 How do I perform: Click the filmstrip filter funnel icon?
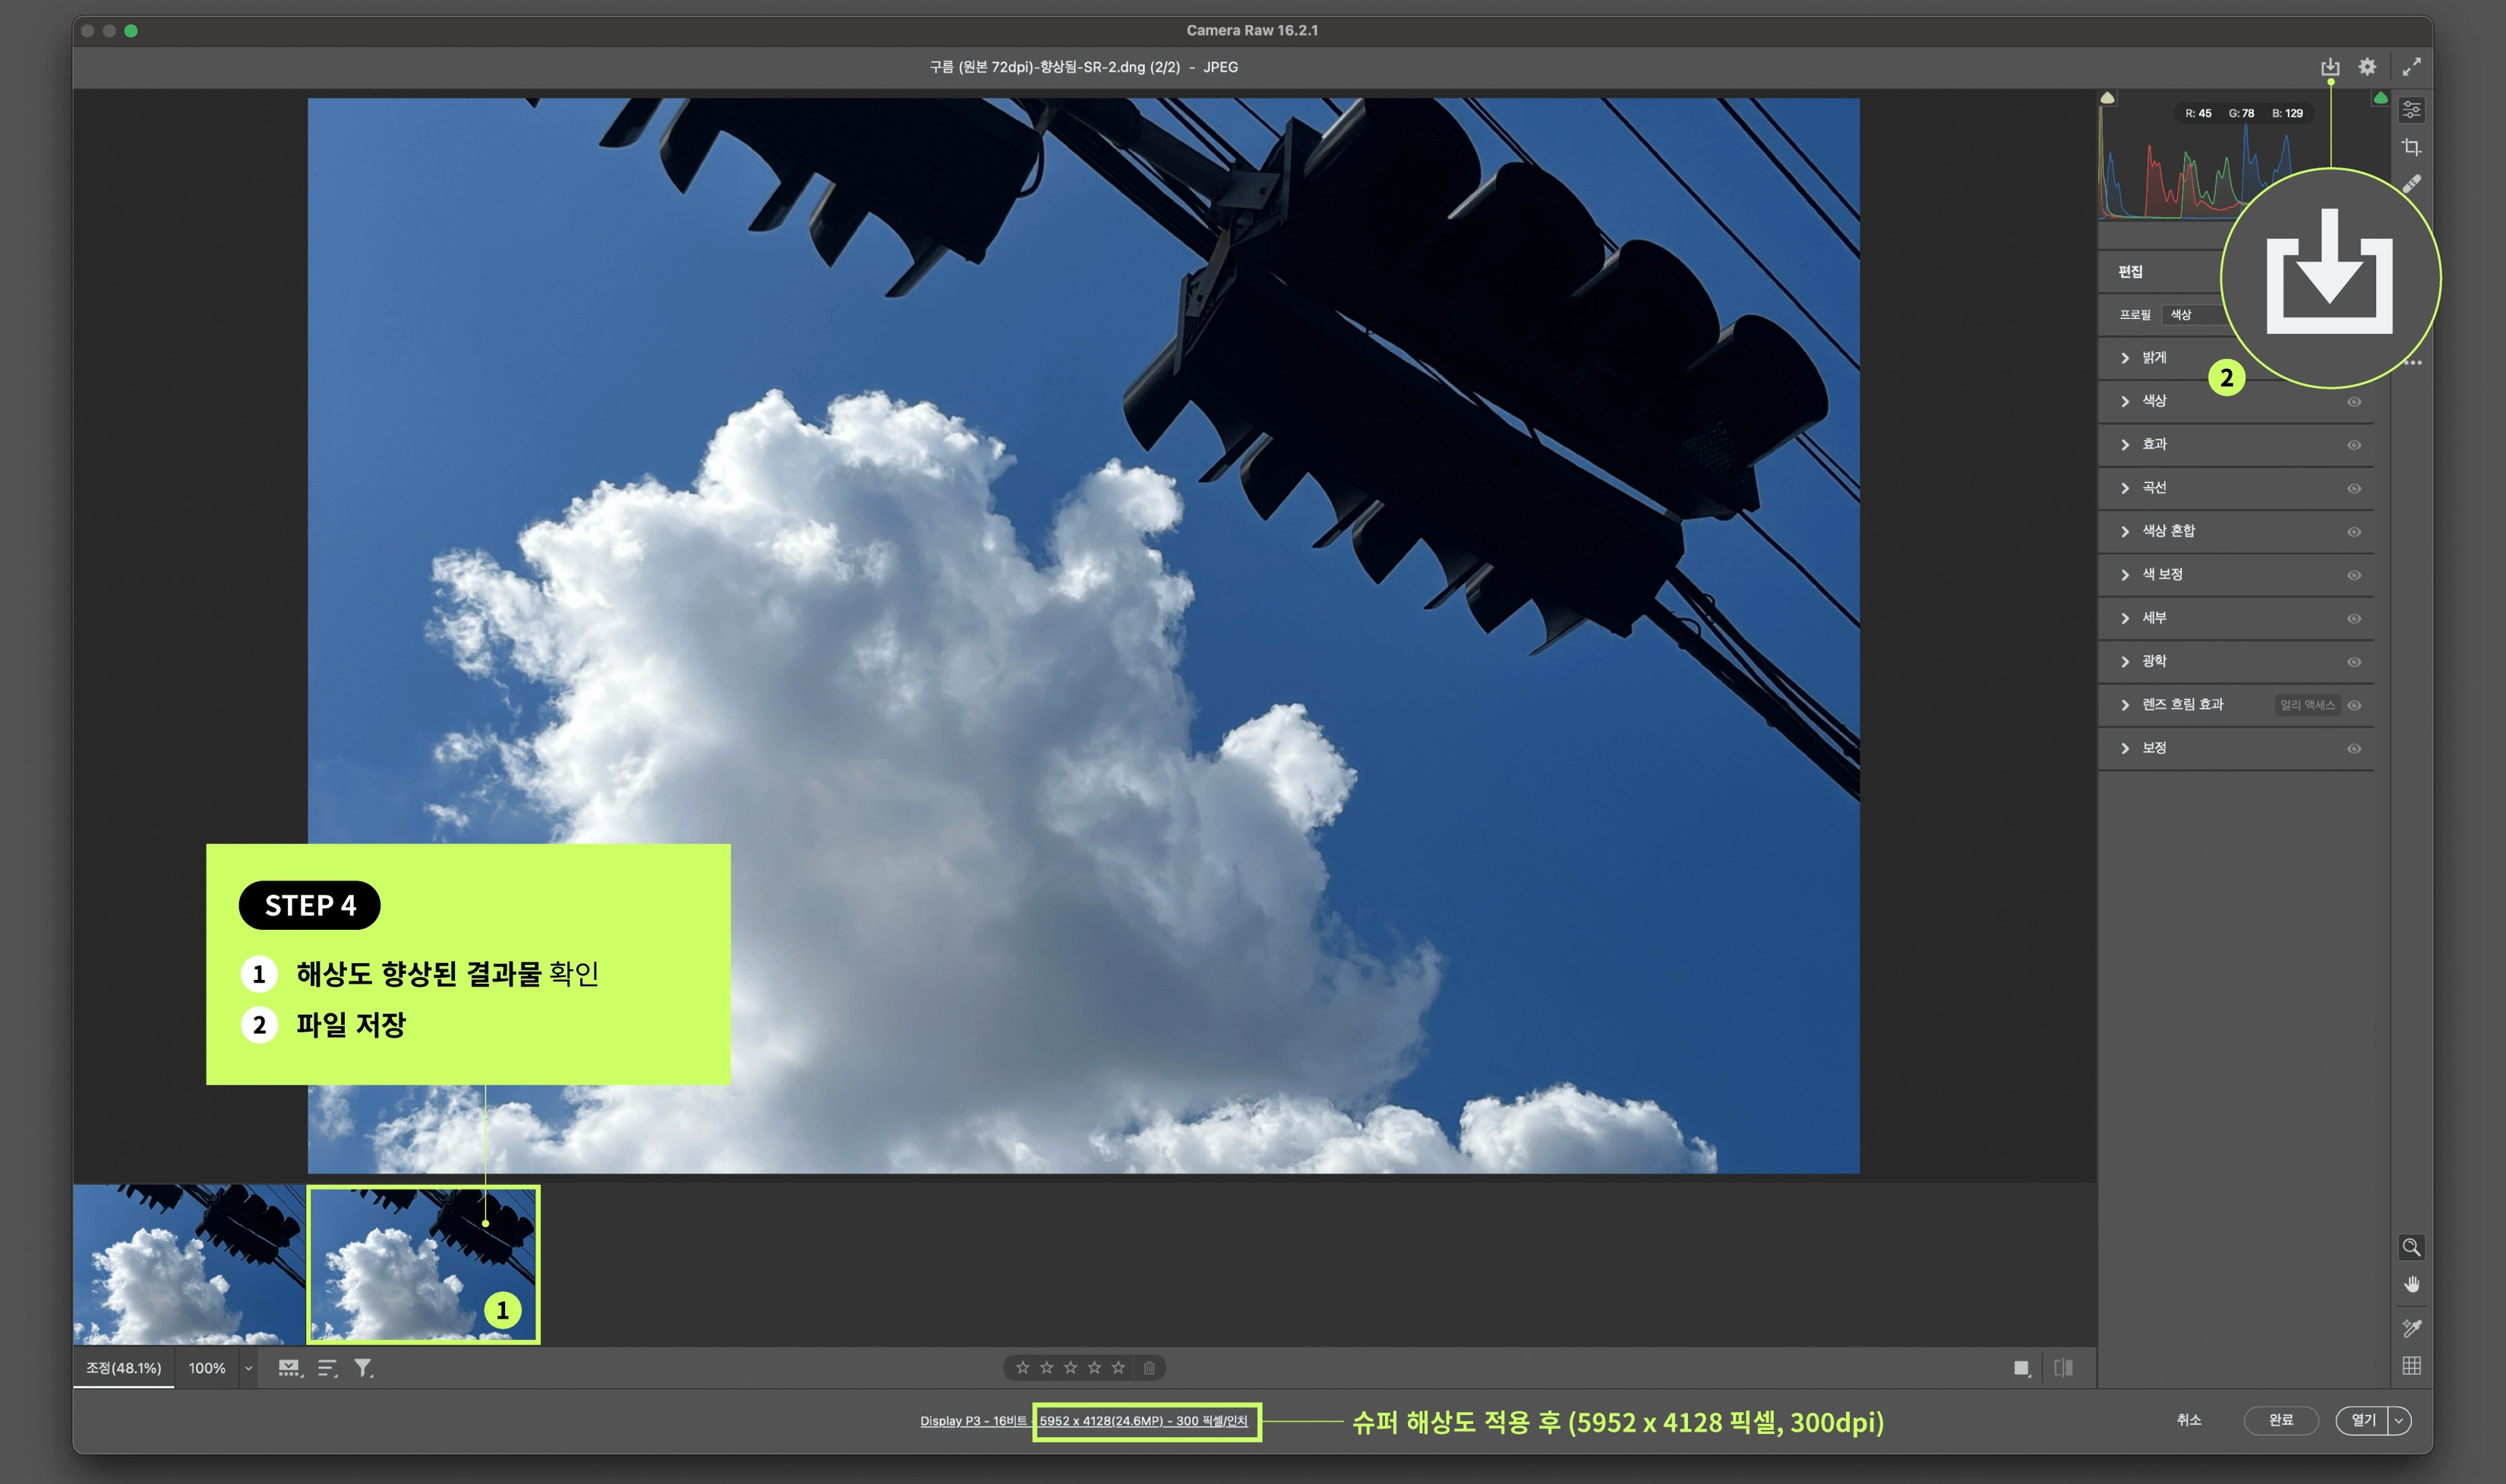pyautogui.click(x=363, y=1368)
